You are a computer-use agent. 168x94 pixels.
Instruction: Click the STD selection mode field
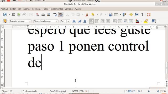[x=82, y=91]
